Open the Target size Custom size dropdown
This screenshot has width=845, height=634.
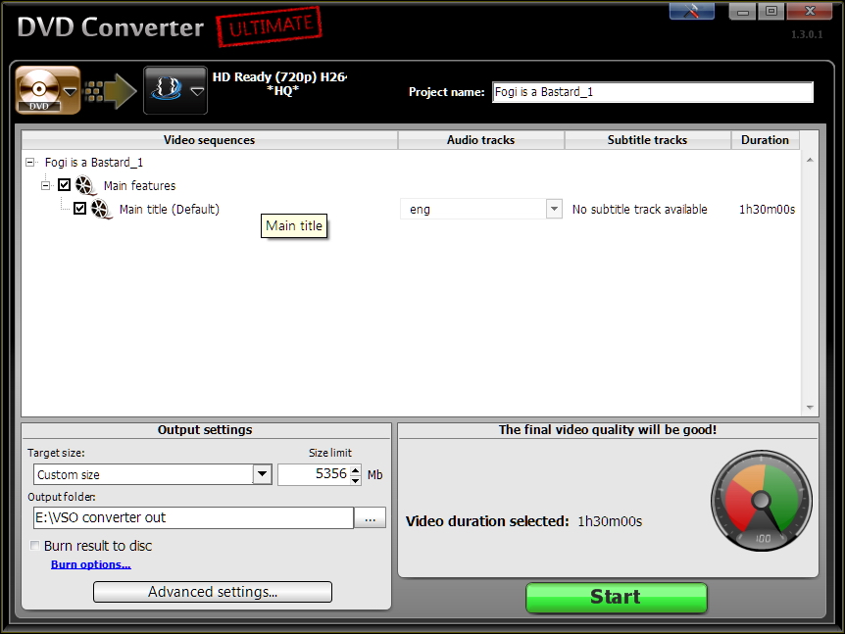263,474
